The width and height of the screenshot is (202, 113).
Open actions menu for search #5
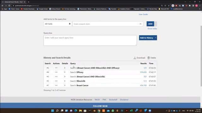56,68
